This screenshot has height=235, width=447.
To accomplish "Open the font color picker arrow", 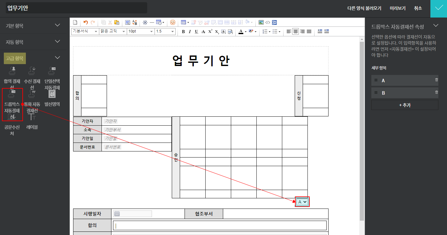I will click(x=246, y=32).
